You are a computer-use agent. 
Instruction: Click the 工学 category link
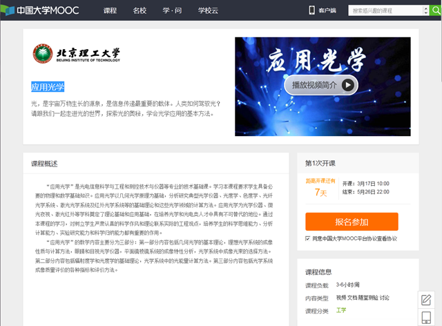(x=341, y=311)
